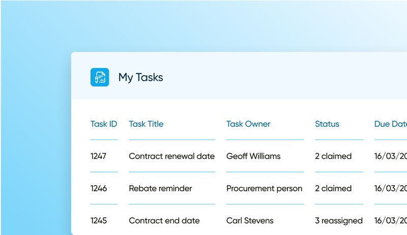Select task ID 1245
Screen dimensions: 407x235
click(98, 220)
